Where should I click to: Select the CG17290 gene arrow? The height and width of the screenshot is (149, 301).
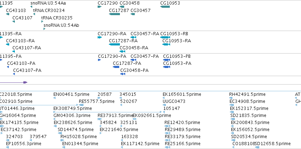coord(99,7)
